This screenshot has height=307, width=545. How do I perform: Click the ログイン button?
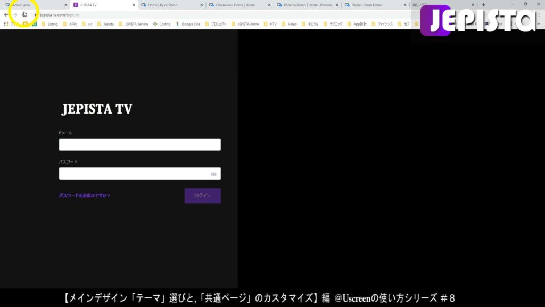pyautogui.click(x=203, y=196)
